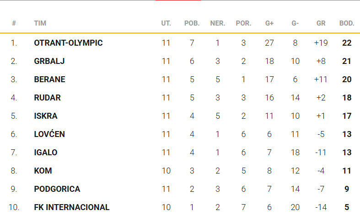
Task: Open the Rudar team page
Action: (47, 98)
